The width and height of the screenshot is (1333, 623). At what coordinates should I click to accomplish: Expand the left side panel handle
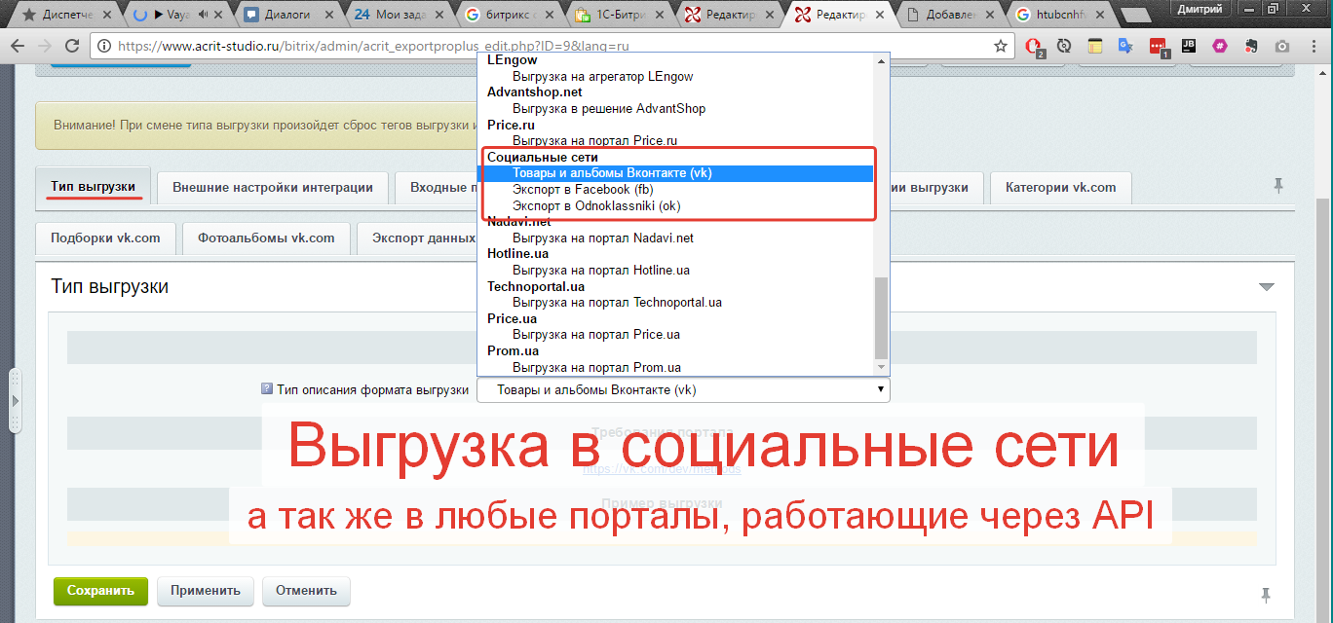(14, 400)
